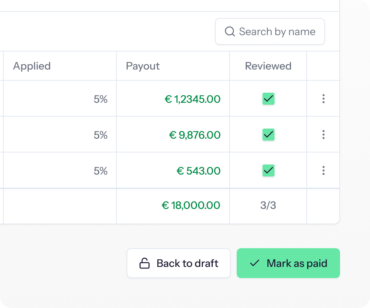This screenshot has width=370, height=308.
Task: Click the 5% applied value beside € 9,876.00
Action: 100,135
